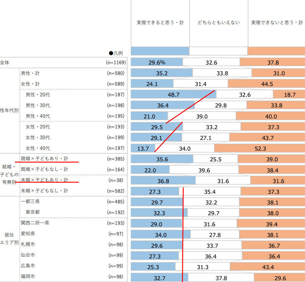Screen dimensions: 305x282
Task: Click the 性年代別 category label
Action: pos(9,111)
